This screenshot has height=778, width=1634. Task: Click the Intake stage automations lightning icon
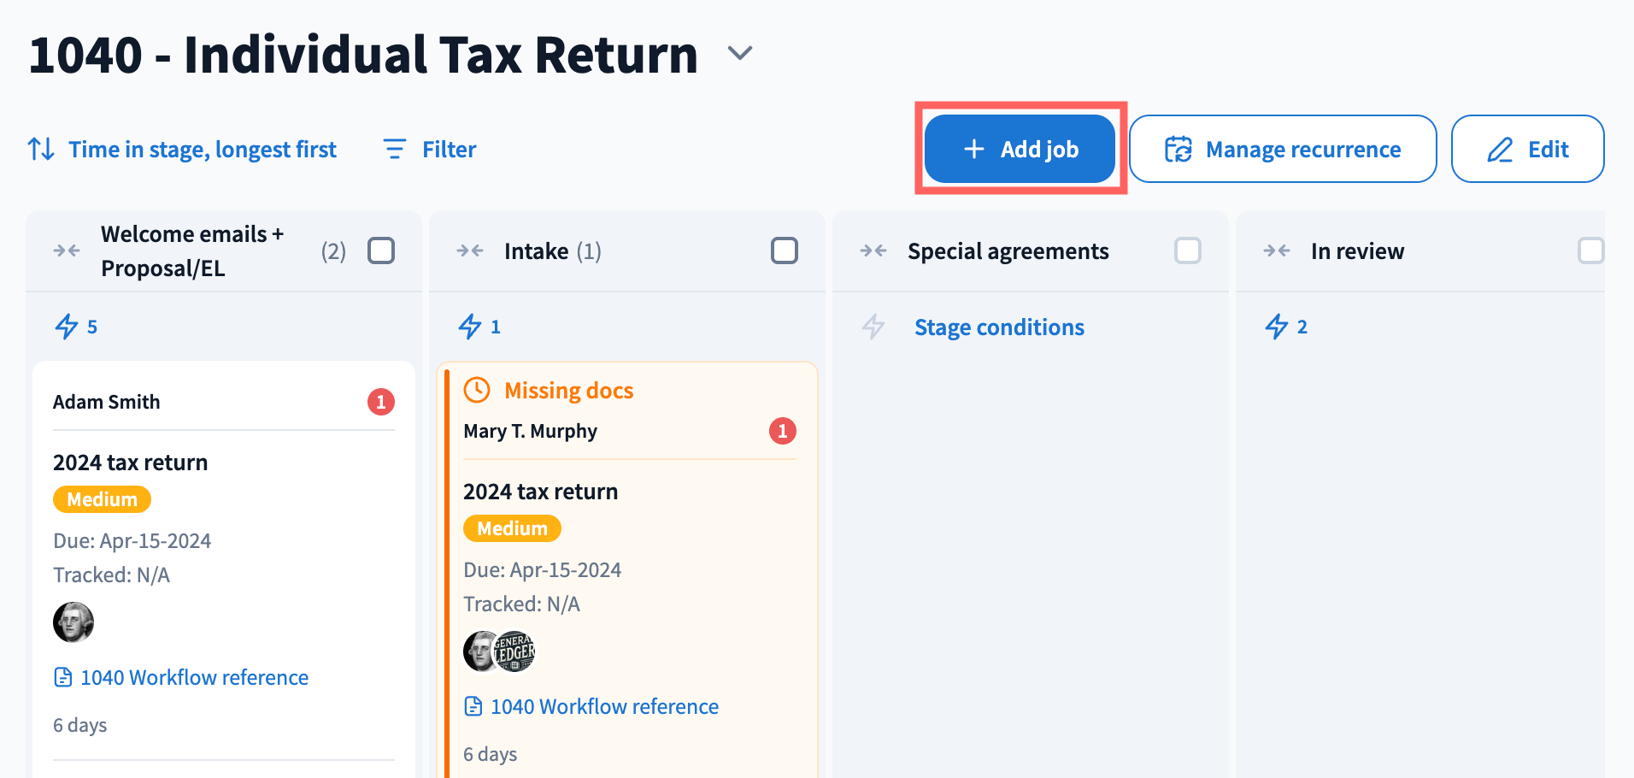470,327
